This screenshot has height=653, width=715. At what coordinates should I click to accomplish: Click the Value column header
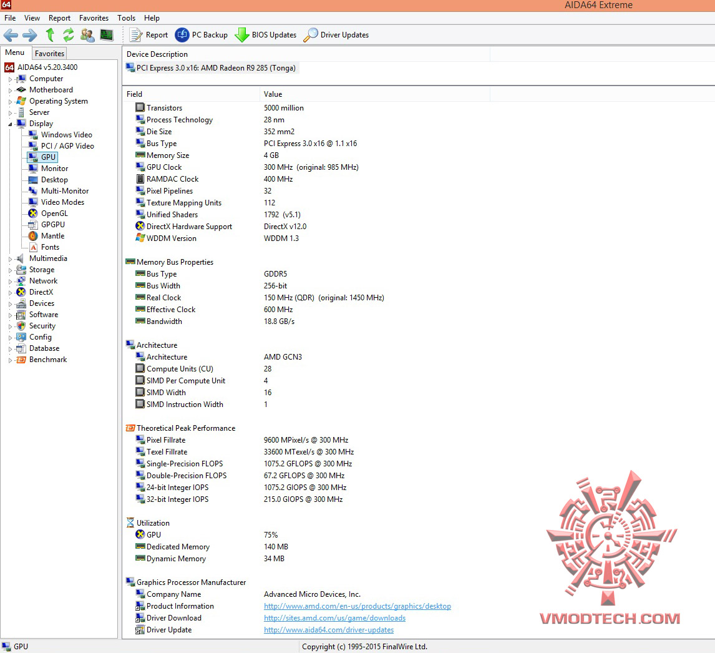[x=375, y=94]
